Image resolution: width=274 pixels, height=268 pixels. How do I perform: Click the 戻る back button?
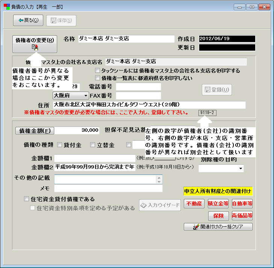[28, 20]
